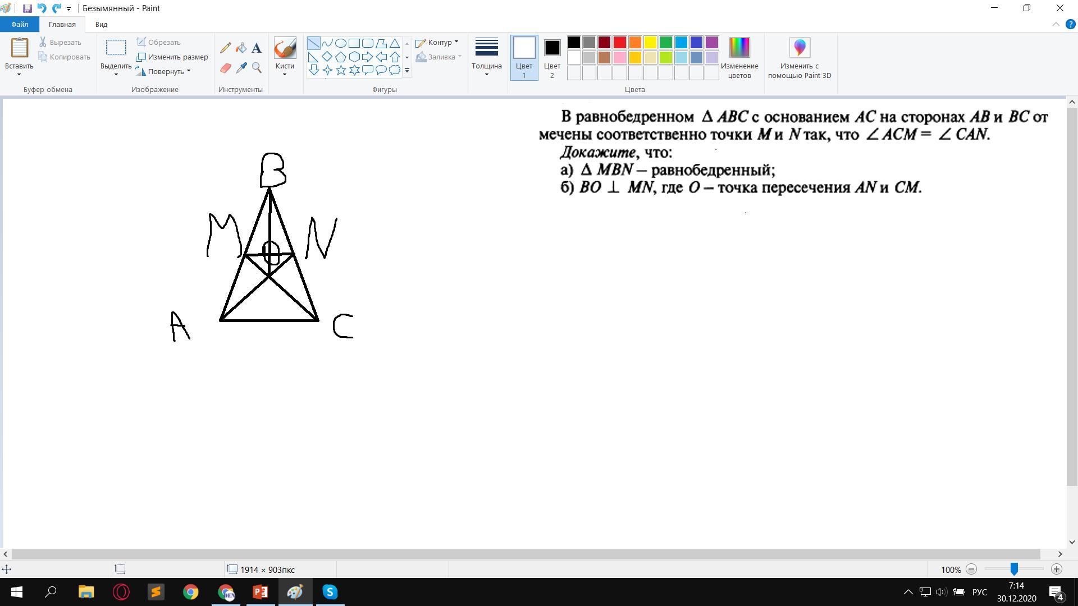Select the Text tool

coord(257,48)
